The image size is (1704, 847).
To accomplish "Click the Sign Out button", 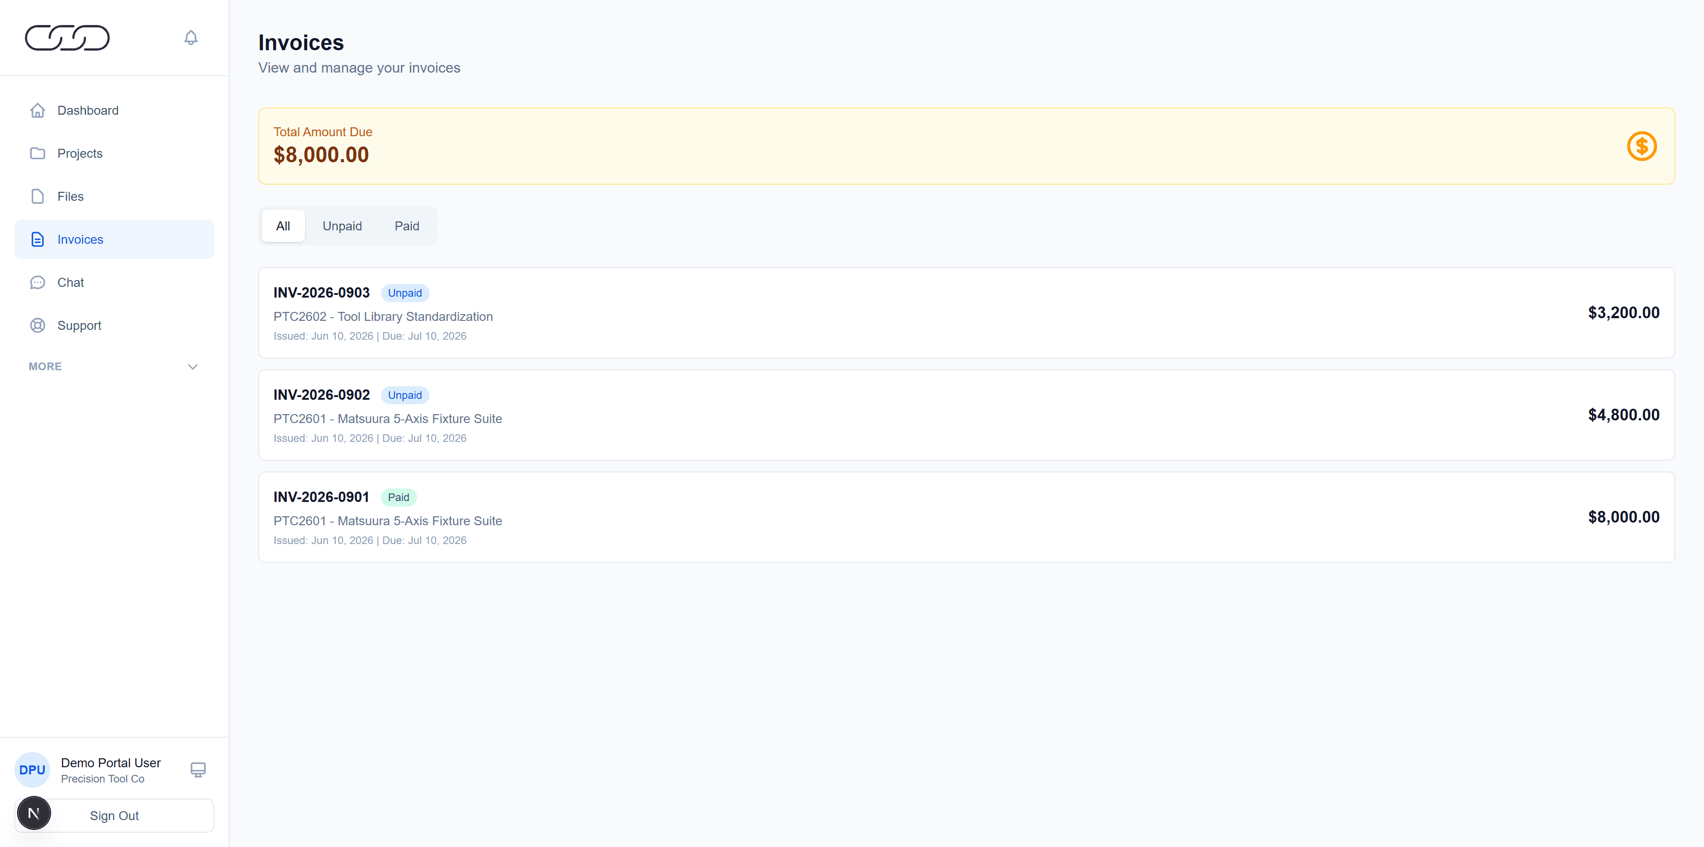I will coord(114,815).
